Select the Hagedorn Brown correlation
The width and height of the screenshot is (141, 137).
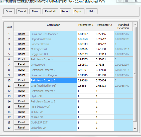[54, 39]
